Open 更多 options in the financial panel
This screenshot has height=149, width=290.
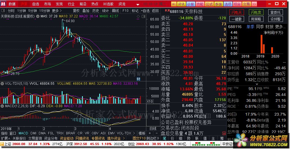point(280,27)
